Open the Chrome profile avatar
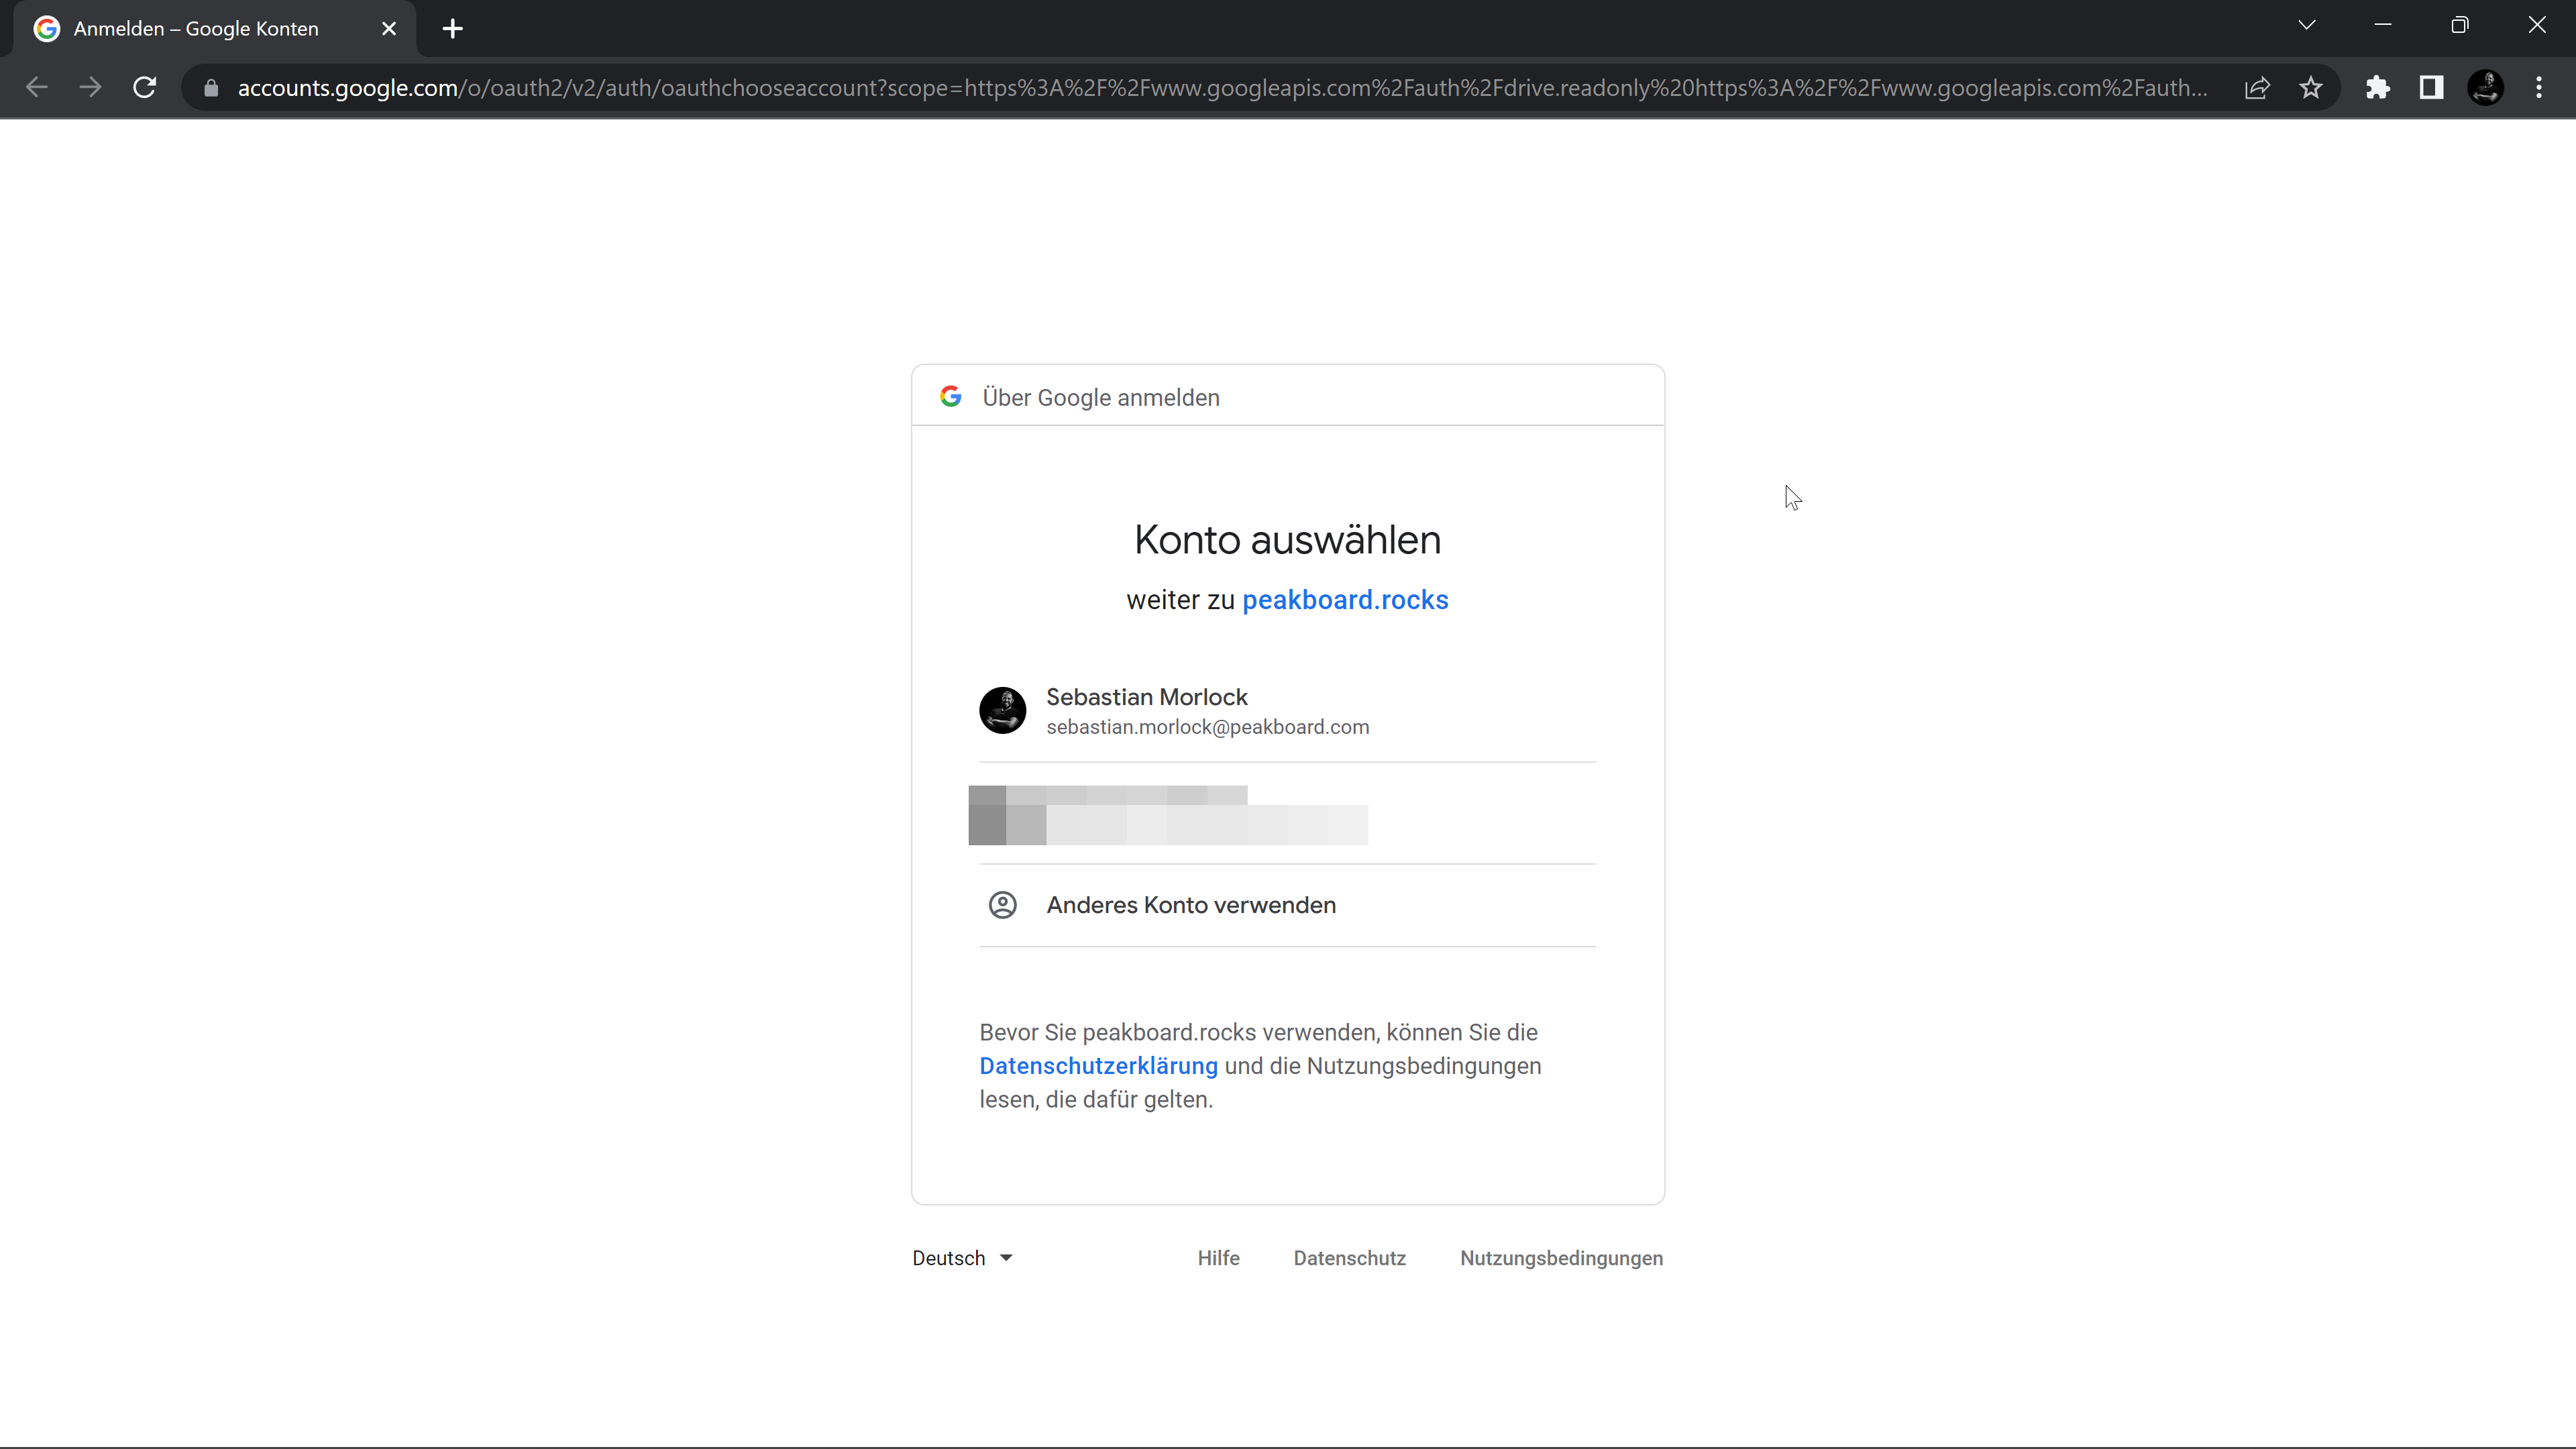2576x1449 pixels. pyautogui.click(x=2486, y=88)
